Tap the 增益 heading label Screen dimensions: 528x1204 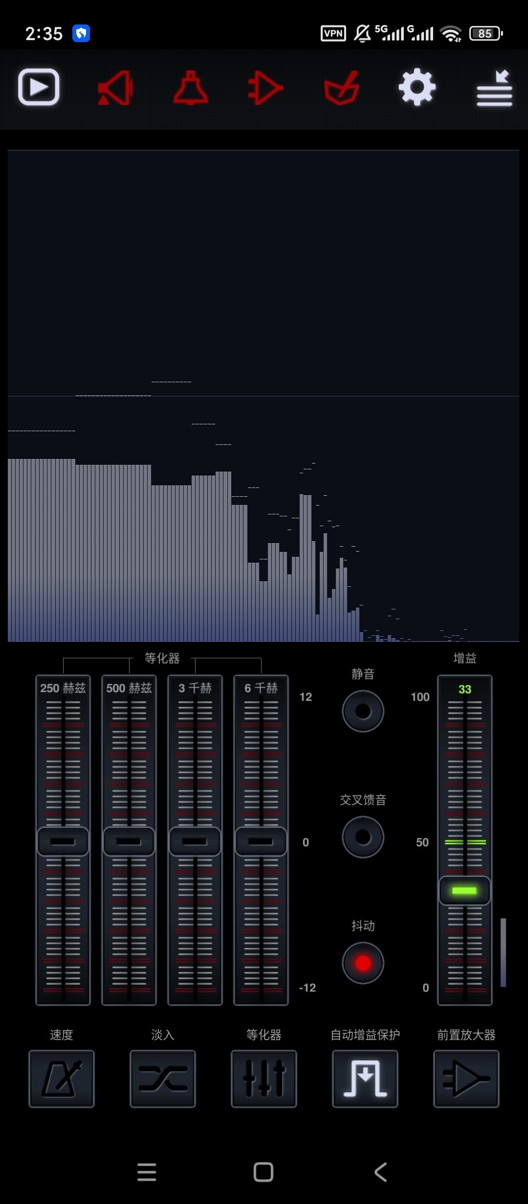pyautogui.click(x=465, y=658)
